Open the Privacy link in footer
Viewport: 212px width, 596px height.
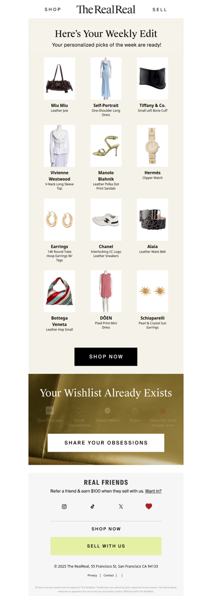92,575
